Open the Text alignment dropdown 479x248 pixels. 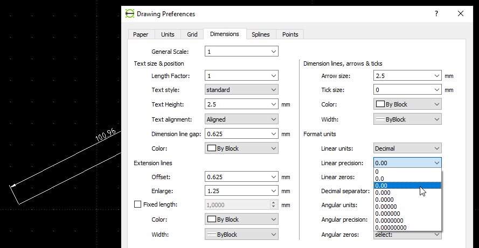click(x=241, y=119)
